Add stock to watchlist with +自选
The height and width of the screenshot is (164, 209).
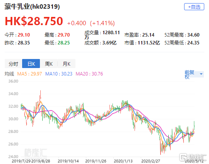tap(194, 7)
